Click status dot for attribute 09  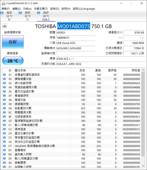click(4, 104)
